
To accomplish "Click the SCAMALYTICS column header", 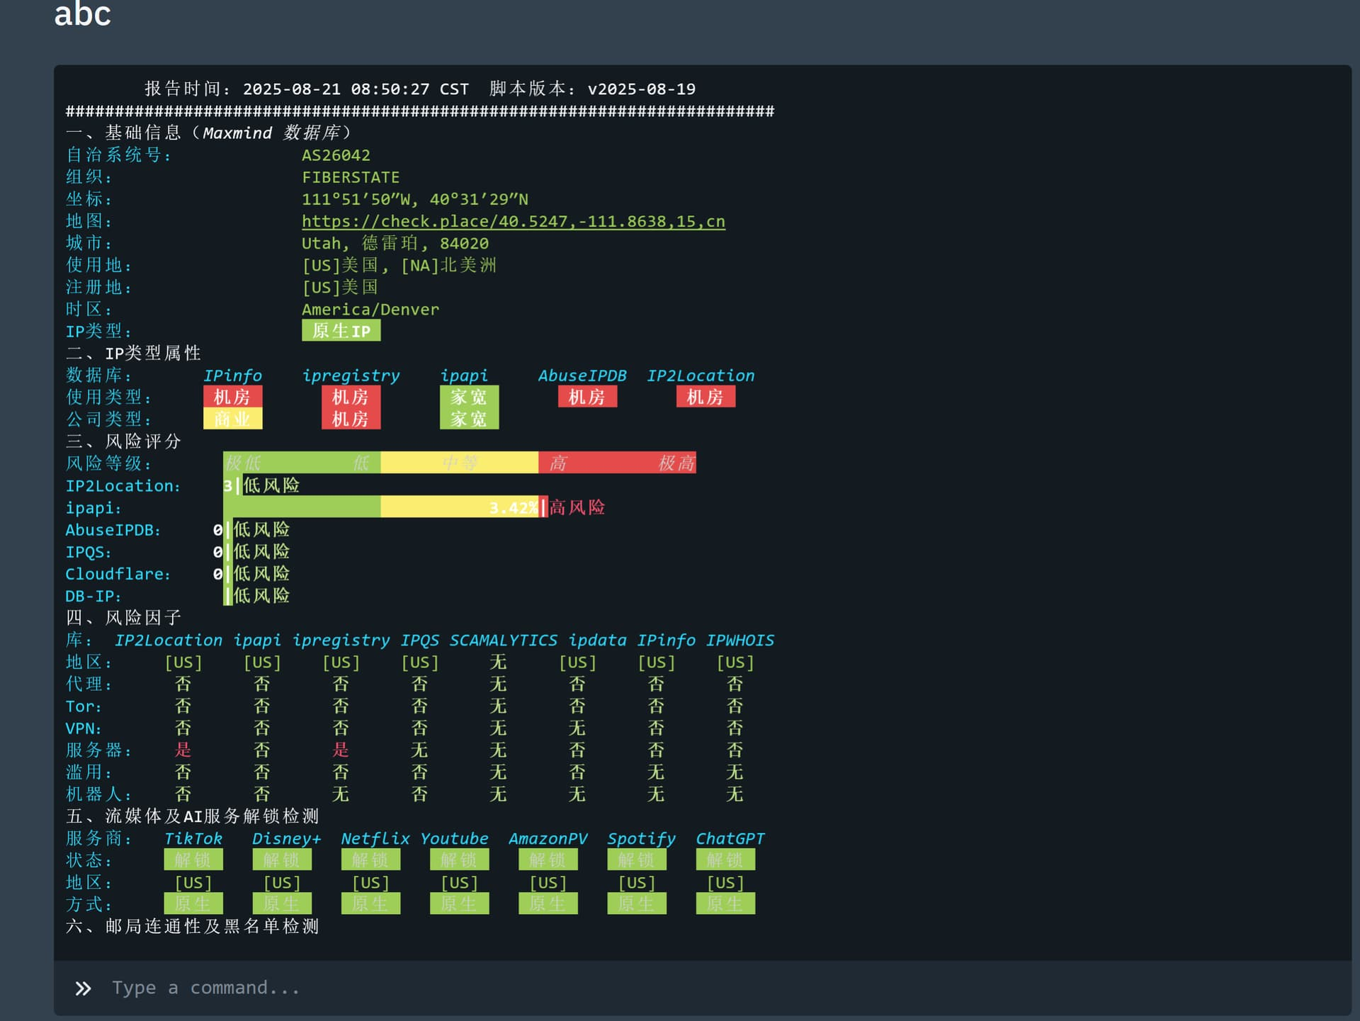I will [x=503, y=641].
